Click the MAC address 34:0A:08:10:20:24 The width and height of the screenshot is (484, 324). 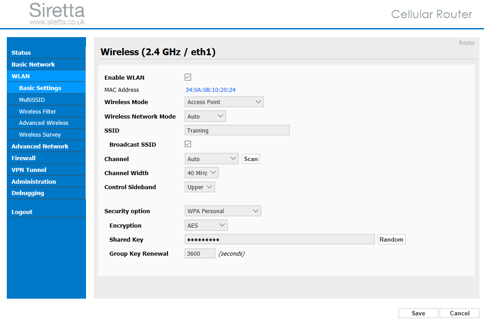[211, 90]
